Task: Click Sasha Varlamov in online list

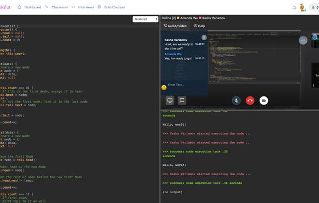Action: coord(213,18)
